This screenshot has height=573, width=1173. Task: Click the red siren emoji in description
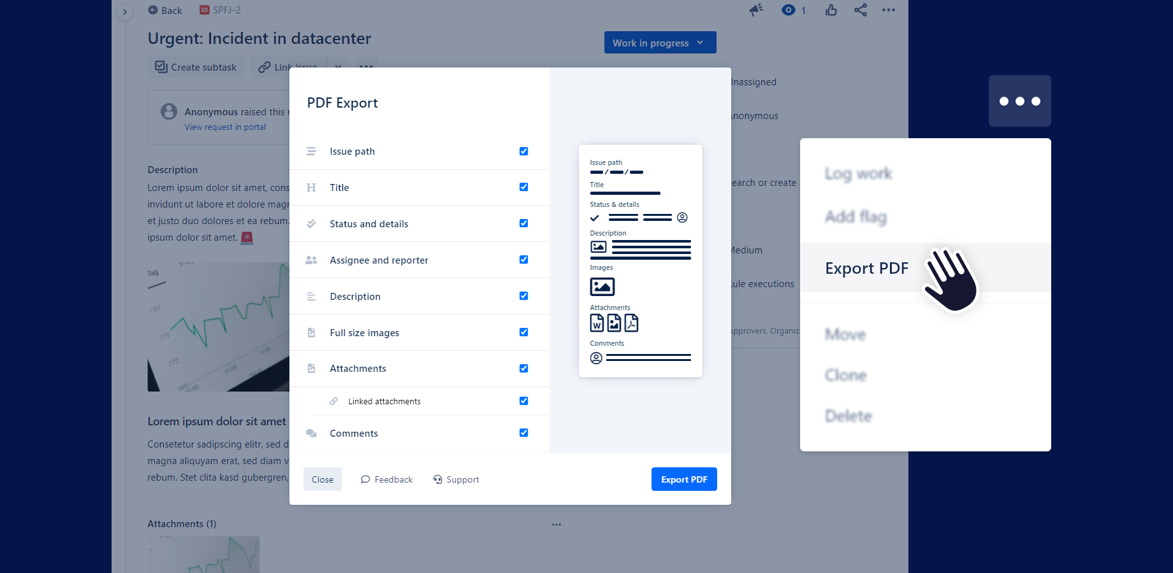247,237
